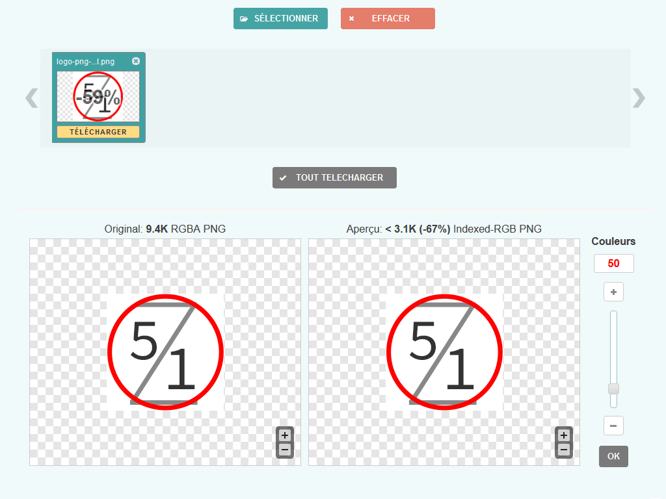The height and width of the screenshot is (499, 666).
Task: Click the Couleurs vertical slider handle
Action: click(x=613, y=389)
